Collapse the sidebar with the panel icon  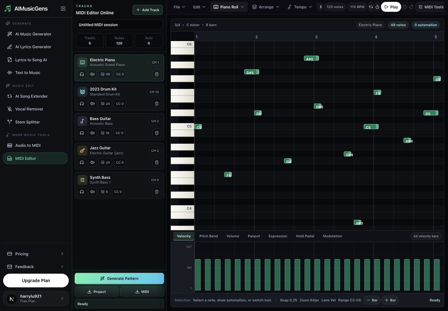[x=63, y=9]
